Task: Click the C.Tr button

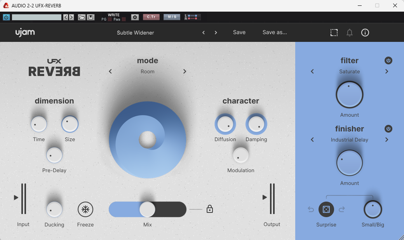Action: pyautogui.click(x=151, y=17)
